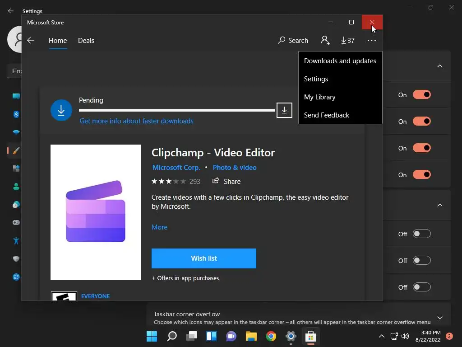Expand description with More link
The height and width of the screenshot is (347, 462).
pyautogui.click(x=159, y=227)
